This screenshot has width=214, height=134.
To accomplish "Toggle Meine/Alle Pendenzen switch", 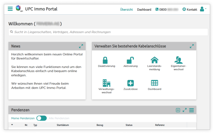I will 42,118.
